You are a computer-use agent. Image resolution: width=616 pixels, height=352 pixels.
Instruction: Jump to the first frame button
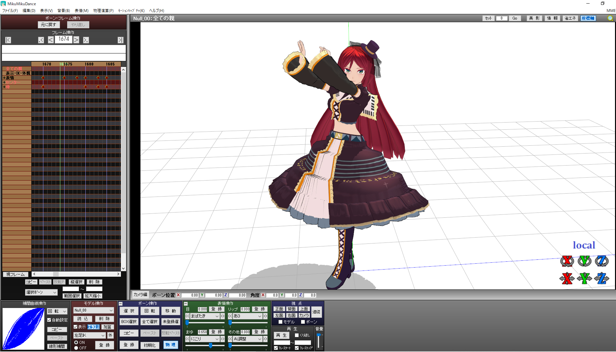pos(8,40)
